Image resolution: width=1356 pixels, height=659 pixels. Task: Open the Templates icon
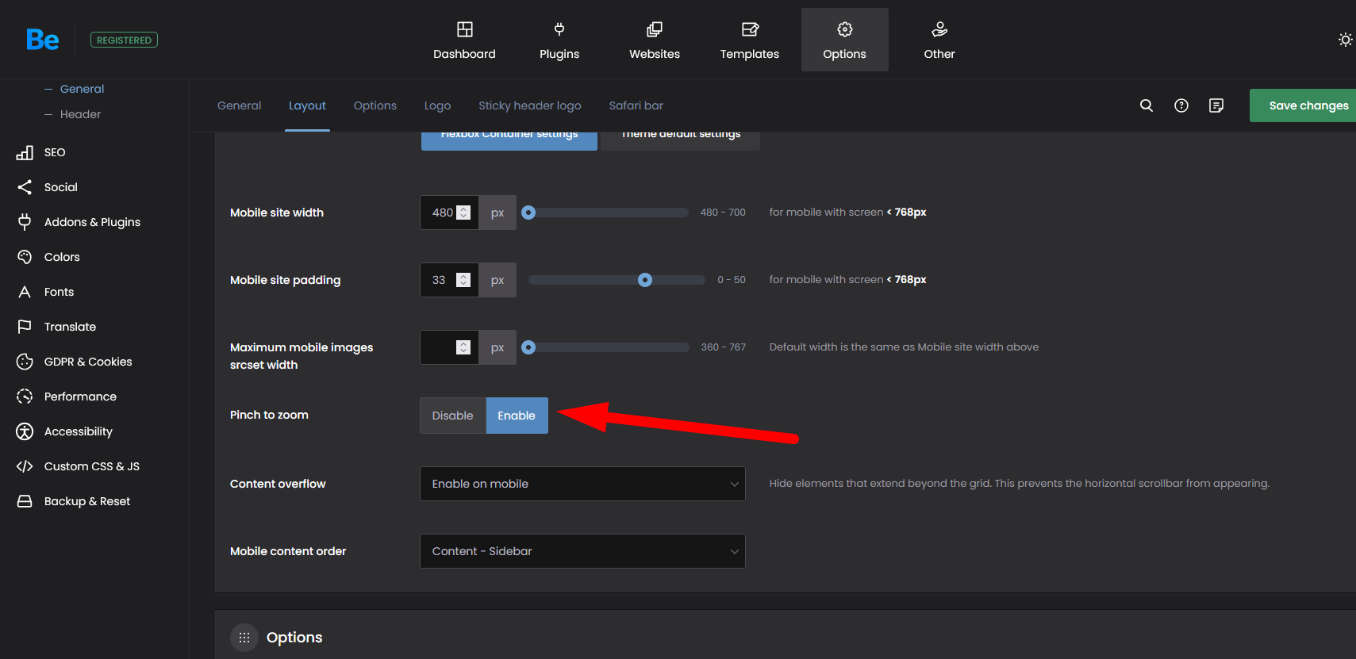[x=750, y=29]
